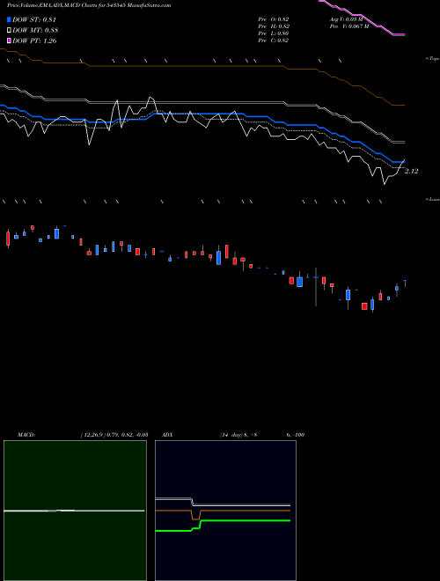The width and height of the screenshot is (440, 581).
Task: Click the last candlestick at the chart's right edge
Action: (405, 283)
